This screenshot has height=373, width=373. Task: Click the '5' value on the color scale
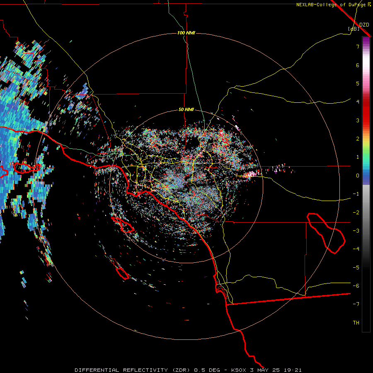[x=358, y=83]
